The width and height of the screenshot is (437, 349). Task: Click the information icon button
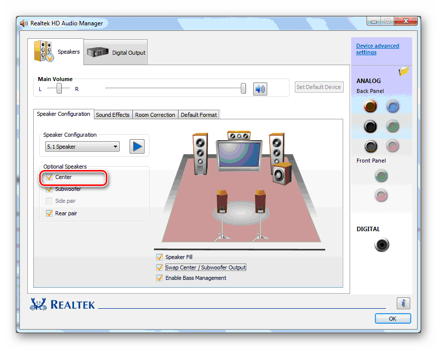(403, 303)
